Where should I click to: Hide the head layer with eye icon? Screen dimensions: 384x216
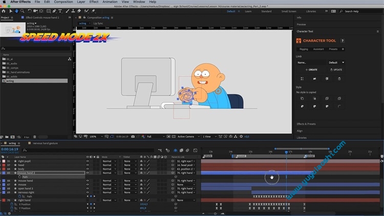point(88,165)
